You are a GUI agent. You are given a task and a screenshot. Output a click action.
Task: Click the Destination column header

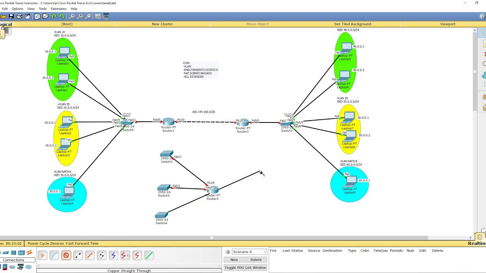(332, 251)
